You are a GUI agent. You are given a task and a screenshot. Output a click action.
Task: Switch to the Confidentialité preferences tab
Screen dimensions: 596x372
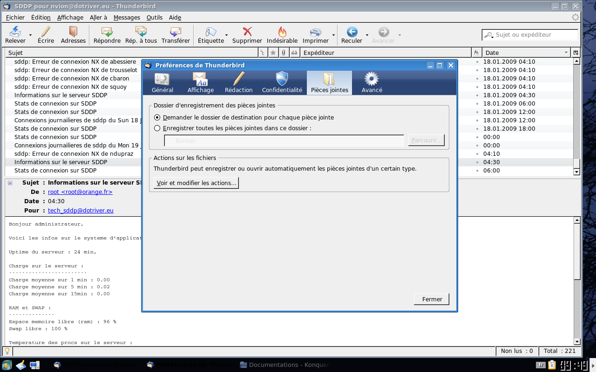pos(282,83)
